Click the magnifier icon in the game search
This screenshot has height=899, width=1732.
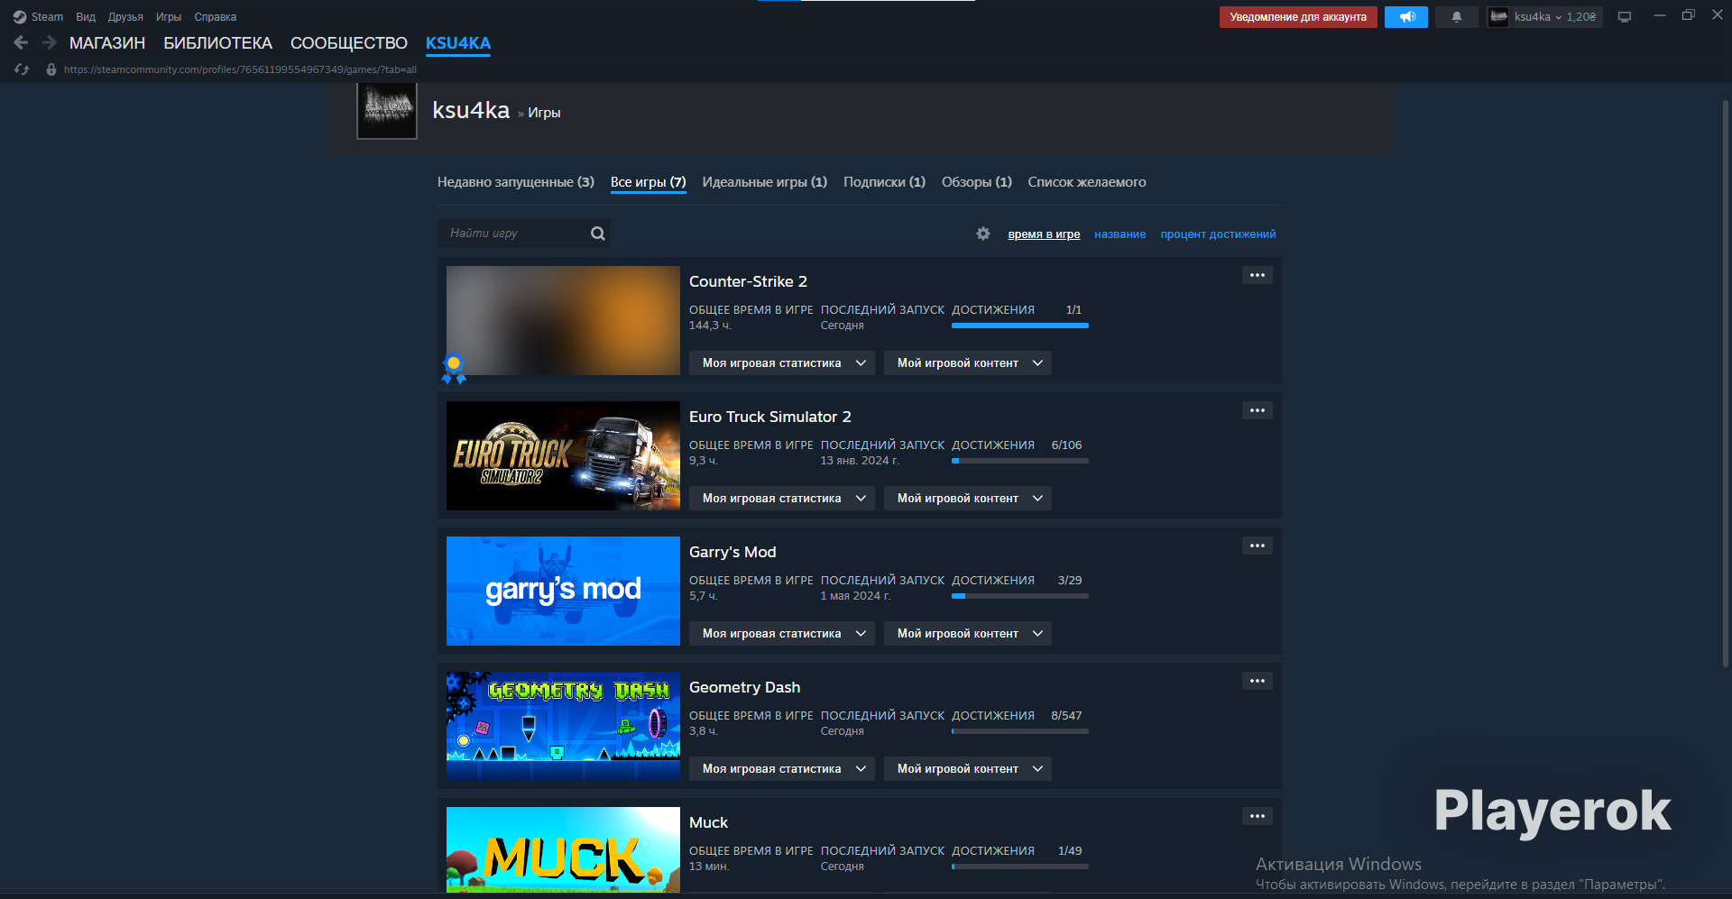(598, 234)
